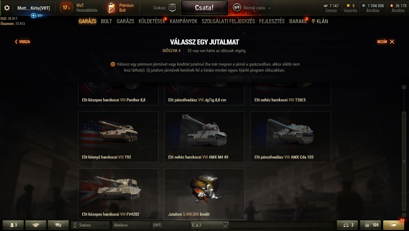Open the chat channels icon
The width and height of the screenshot is (409, 231).
[x=58, y=225]
